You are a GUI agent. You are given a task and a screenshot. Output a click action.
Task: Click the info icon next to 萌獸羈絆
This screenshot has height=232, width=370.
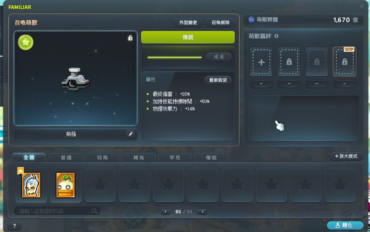coord(276,36)
